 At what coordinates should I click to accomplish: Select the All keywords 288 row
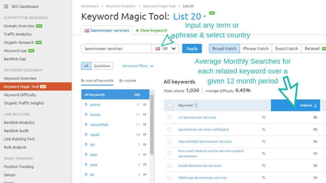pyautogui.click(x=115, y=95)
